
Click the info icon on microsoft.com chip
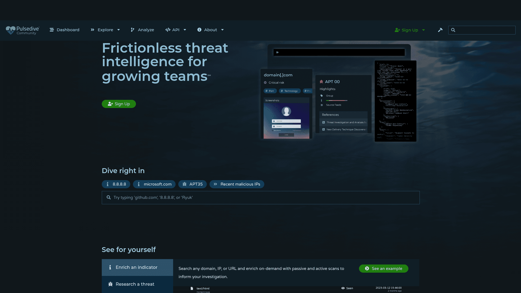pos(139,184)
